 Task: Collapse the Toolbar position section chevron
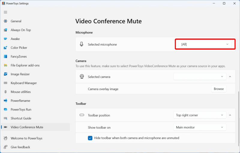[230, 115]
